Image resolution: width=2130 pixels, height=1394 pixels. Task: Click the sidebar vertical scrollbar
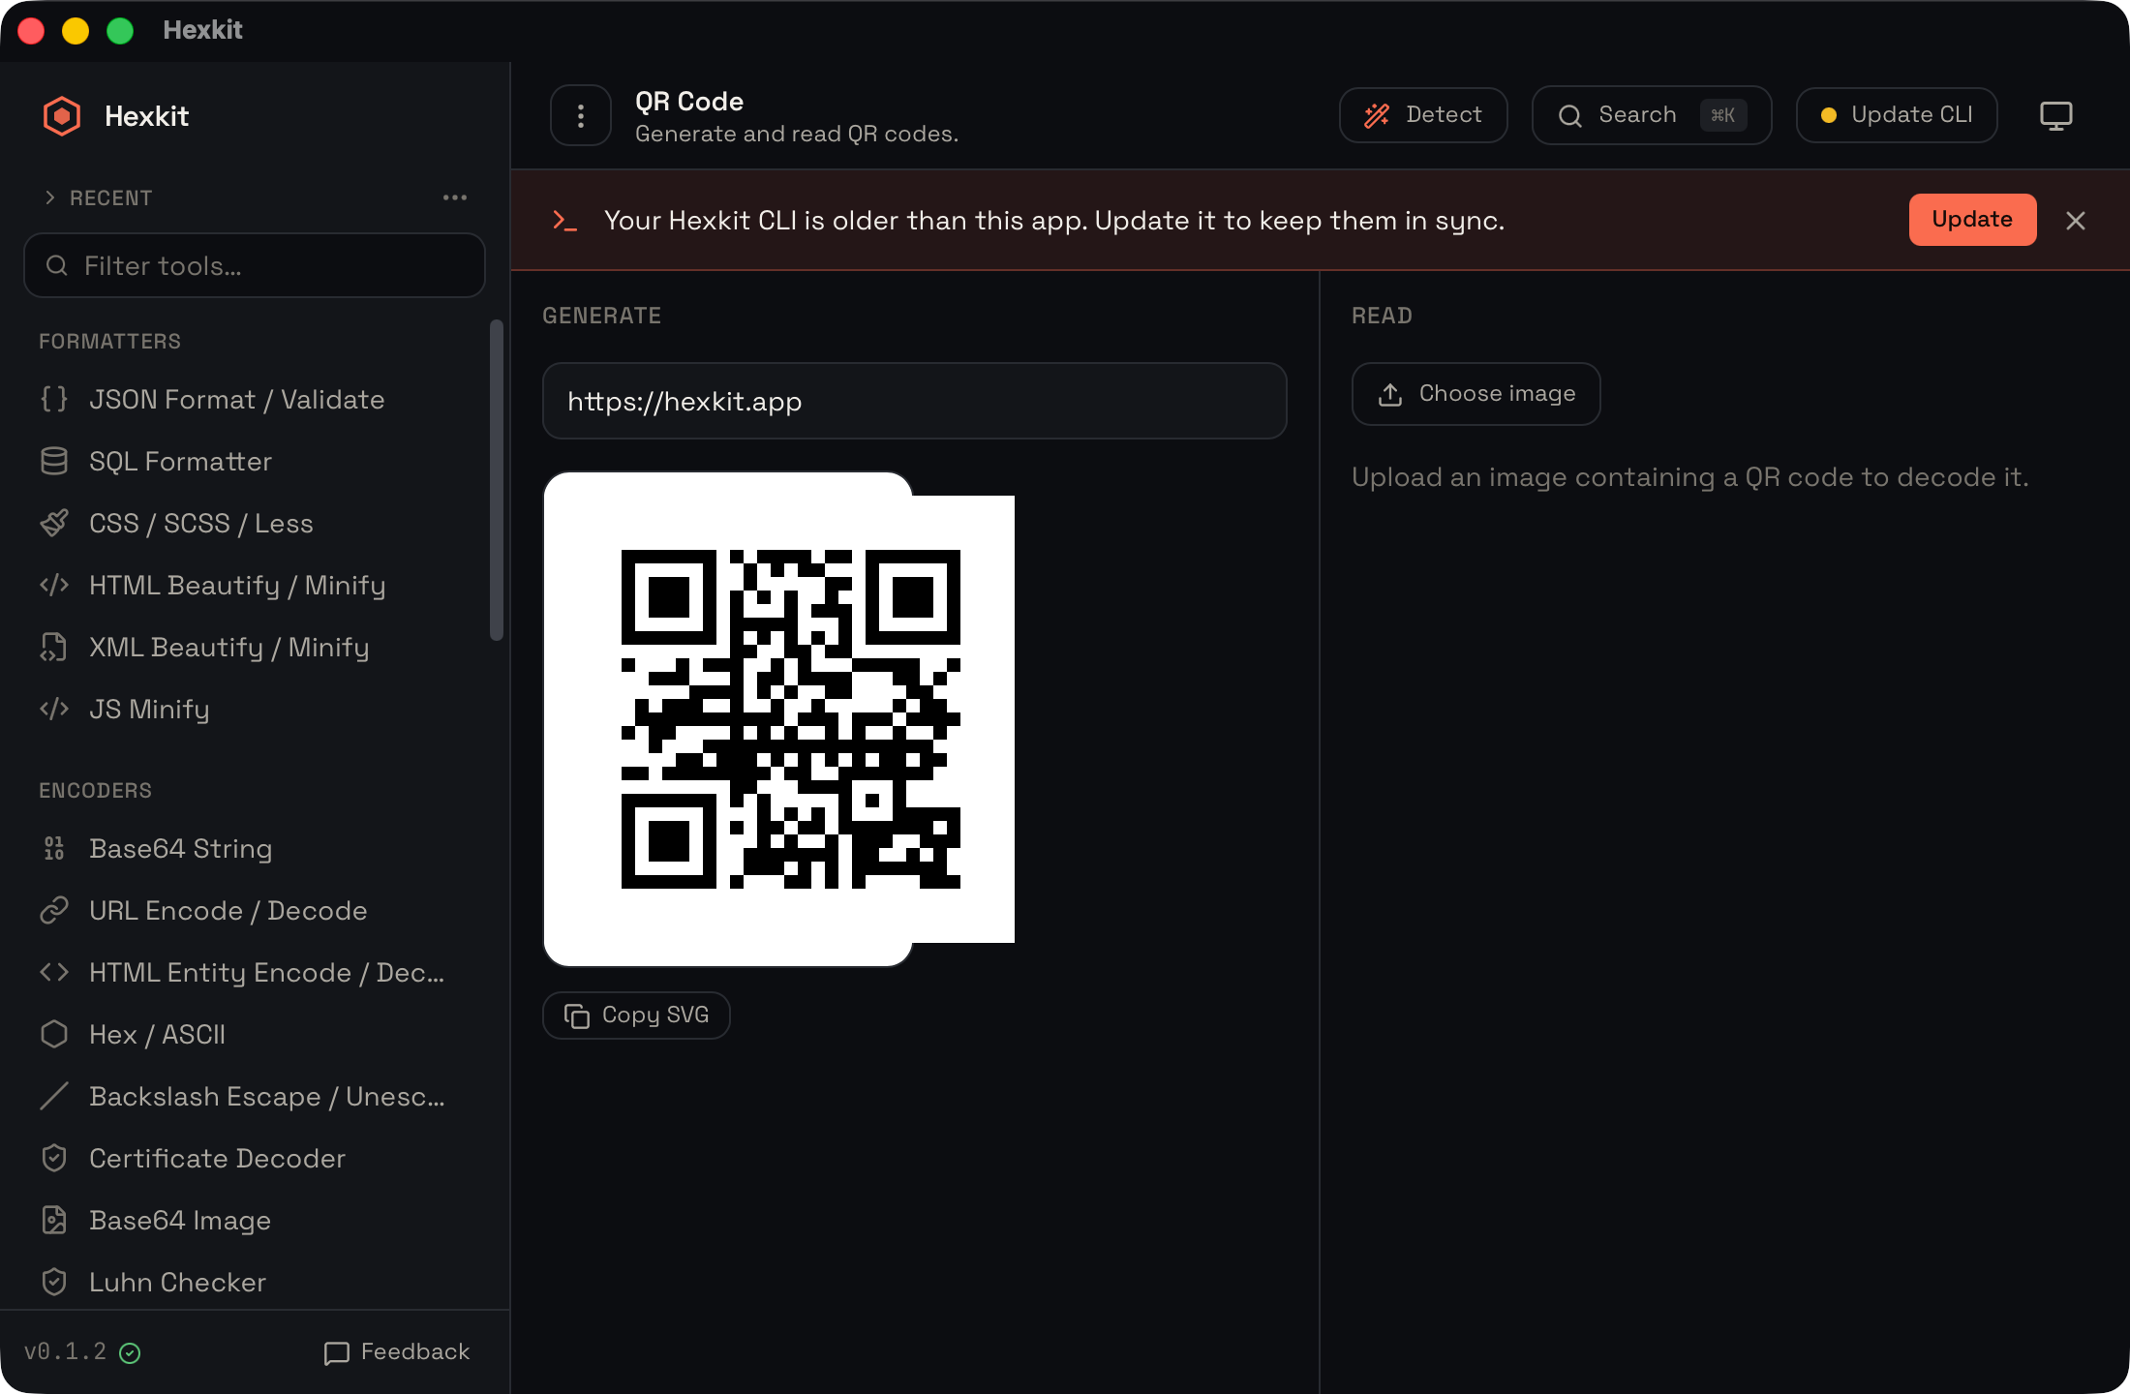pos(497,479)
